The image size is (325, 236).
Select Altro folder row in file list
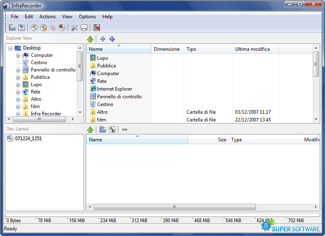point(199,112)
